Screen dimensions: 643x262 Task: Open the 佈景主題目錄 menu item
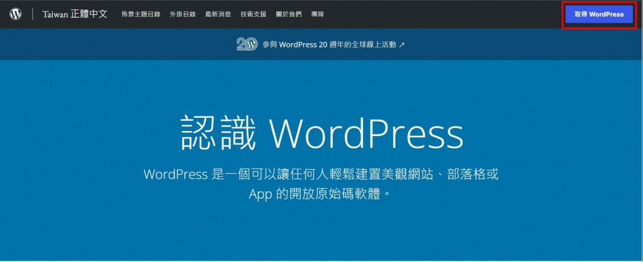[141, 14]
